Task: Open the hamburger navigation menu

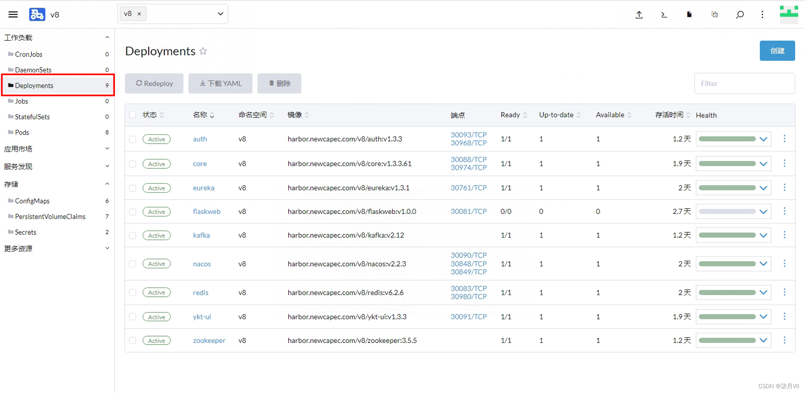Action: coord(13,15)
